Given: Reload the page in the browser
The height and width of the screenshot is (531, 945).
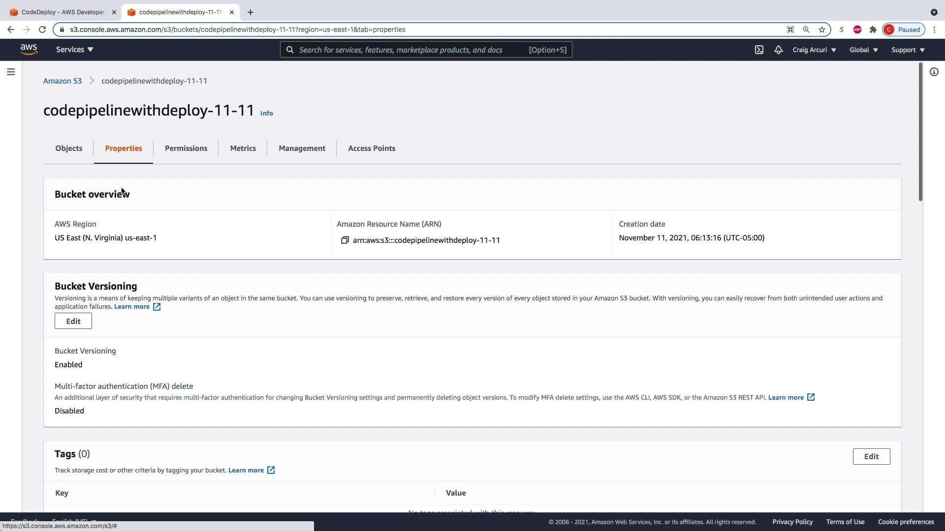Looking at the screenshot, I should tap(42, 29).
